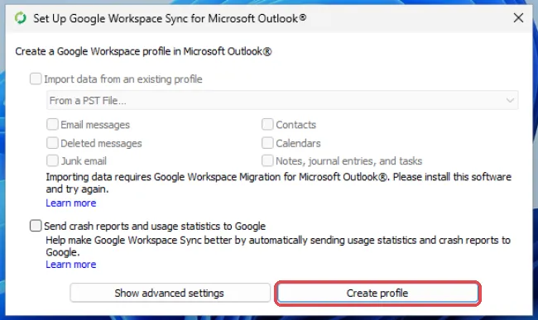Check Notes, journal entries, and tasks
This screenshot has width=538, height=320.
(x=267, y=160)
